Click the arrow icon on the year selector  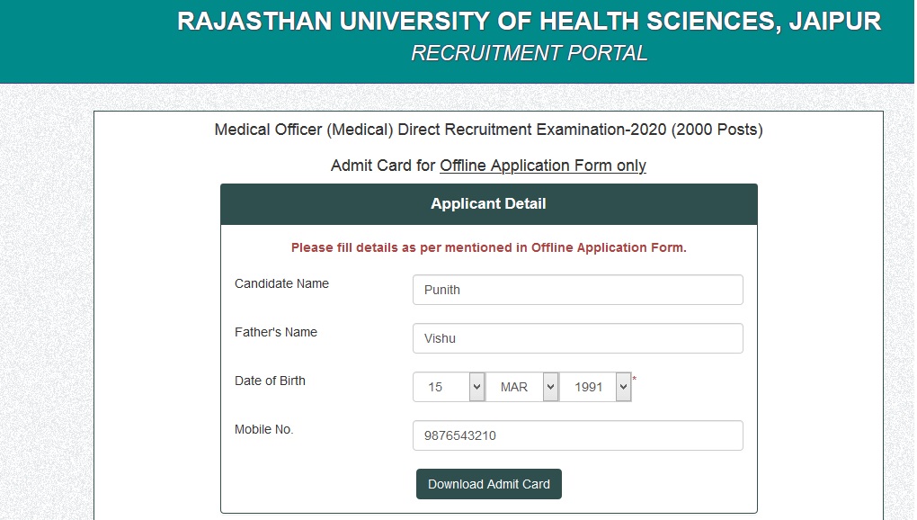click(x=623, y=387)
